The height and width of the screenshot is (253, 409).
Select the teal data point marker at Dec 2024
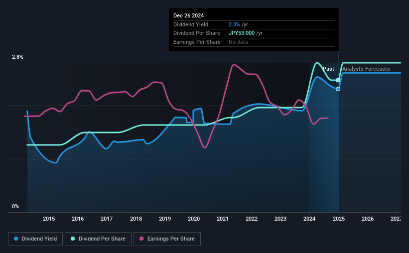338,80
